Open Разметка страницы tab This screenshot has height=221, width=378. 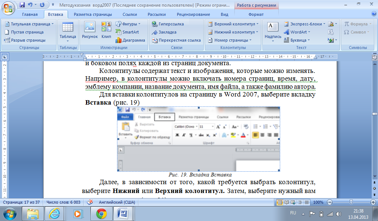coord(93,14)
